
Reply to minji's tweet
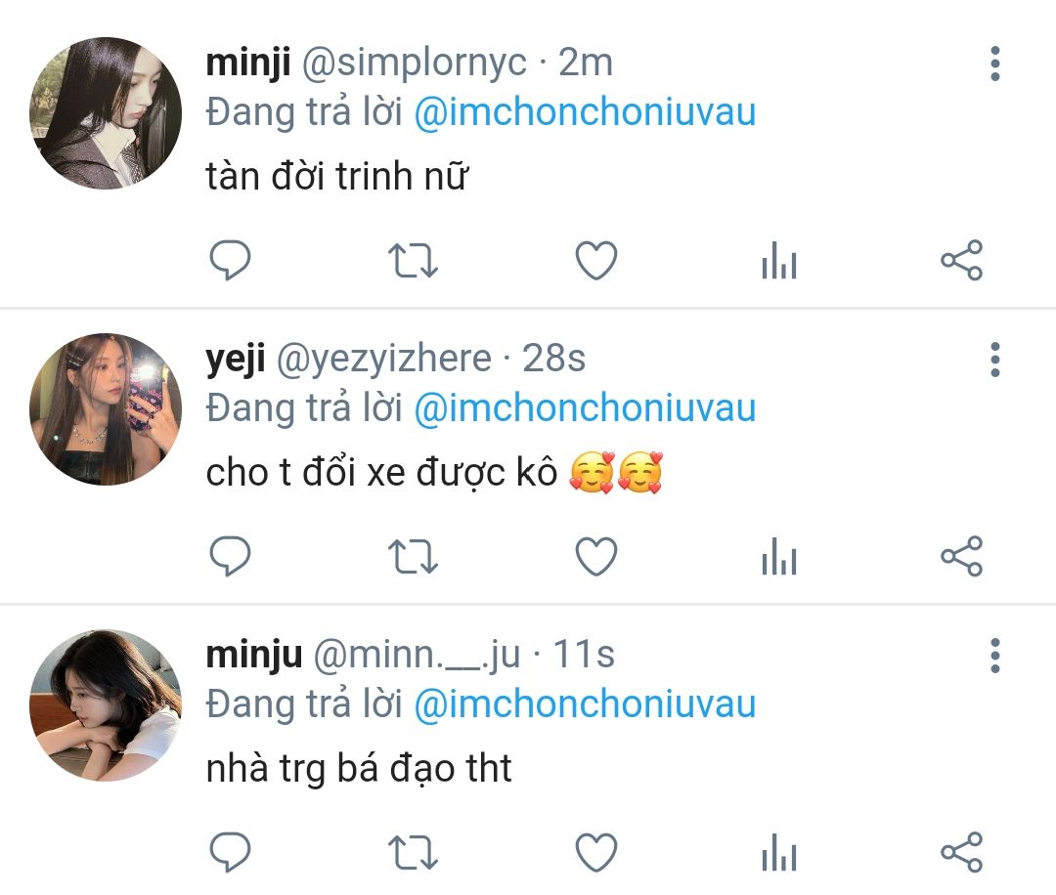tap(231, 260)
